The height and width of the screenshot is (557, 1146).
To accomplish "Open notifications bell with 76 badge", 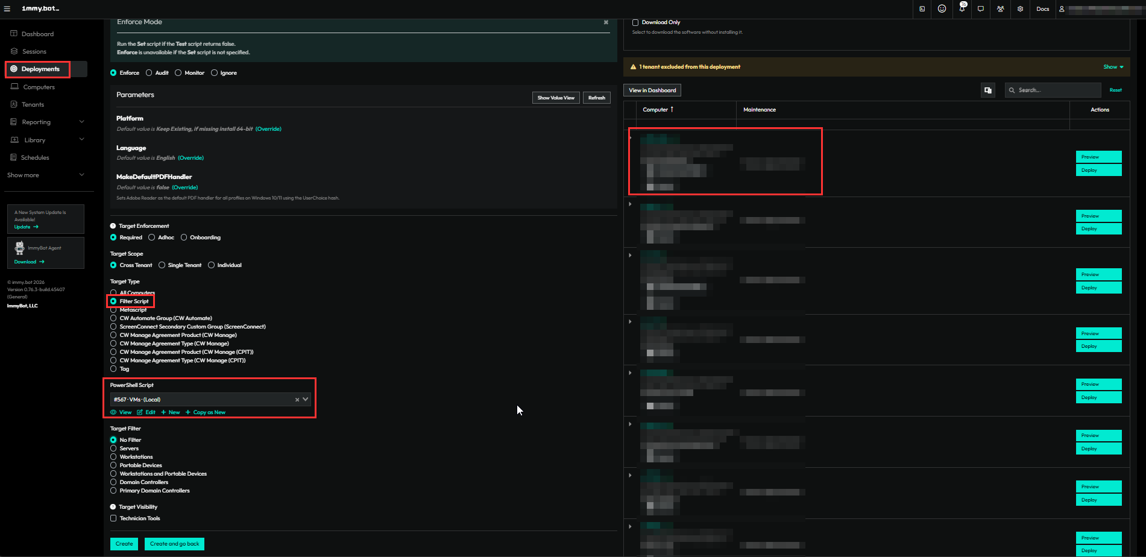I will tap(962, 9).
